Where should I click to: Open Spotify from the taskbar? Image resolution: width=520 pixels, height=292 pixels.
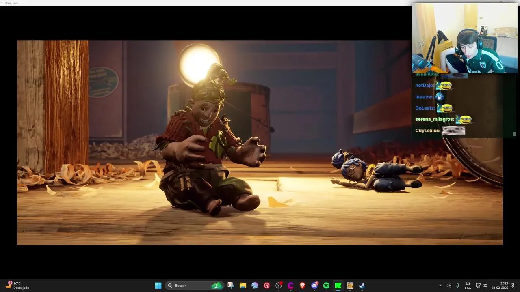pyautogui.click(x=326, y=286)
